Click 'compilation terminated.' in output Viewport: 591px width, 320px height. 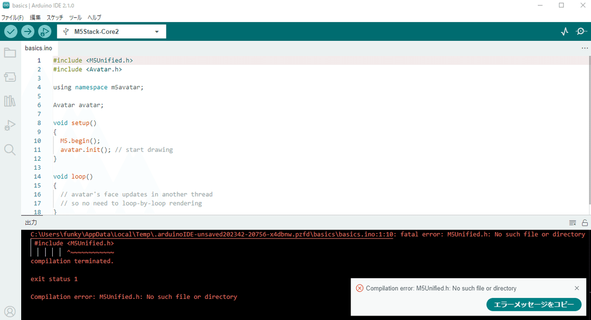(72, 261)
